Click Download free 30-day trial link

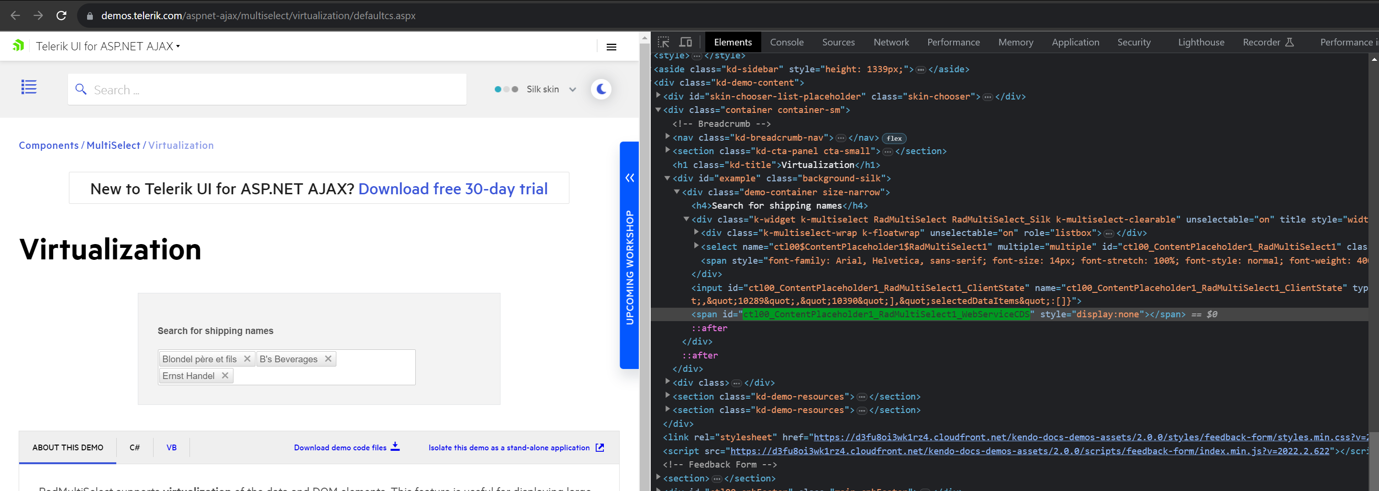[x=453, y=189]
